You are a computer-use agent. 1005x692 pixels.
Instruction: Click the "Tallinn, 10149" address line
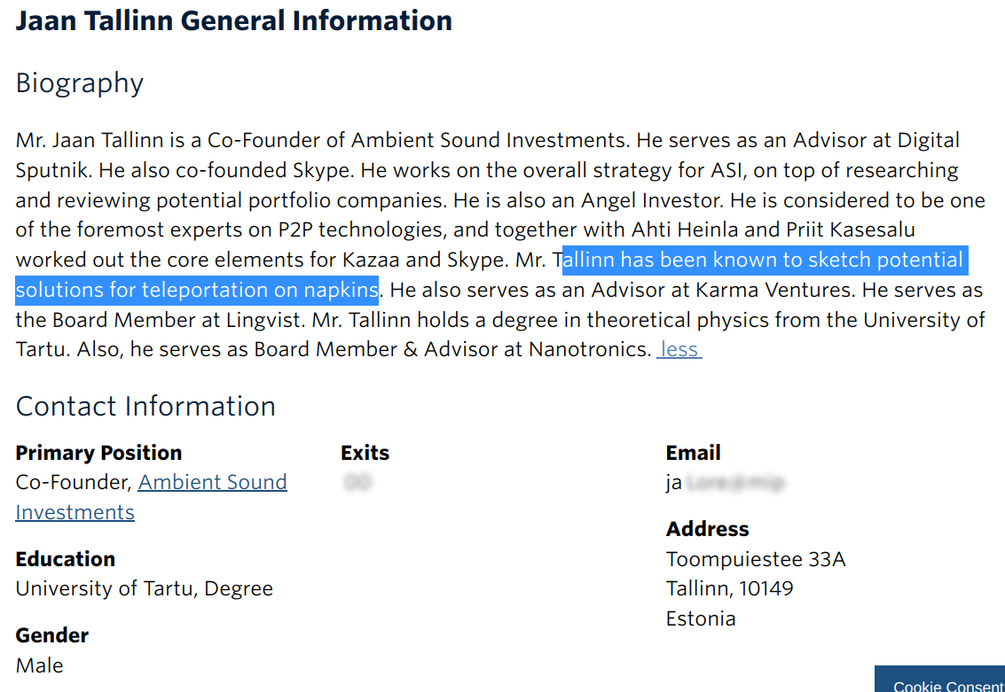(729, 588)
